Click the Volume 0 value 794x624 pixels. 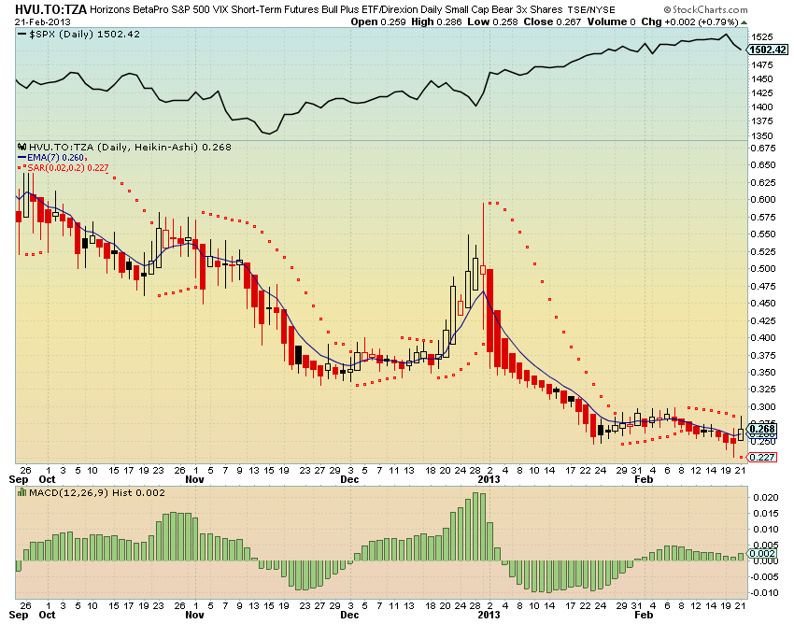coord(611,21)
